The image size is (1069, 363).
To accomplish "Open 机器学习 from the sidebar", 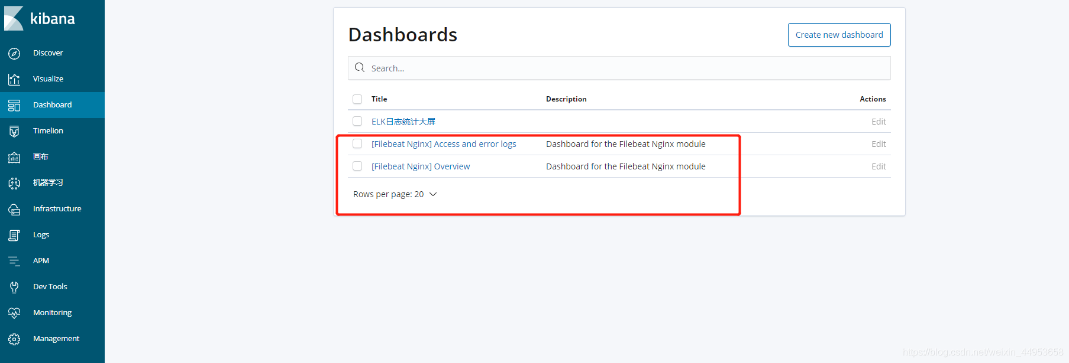I will [x=48, y=183].
